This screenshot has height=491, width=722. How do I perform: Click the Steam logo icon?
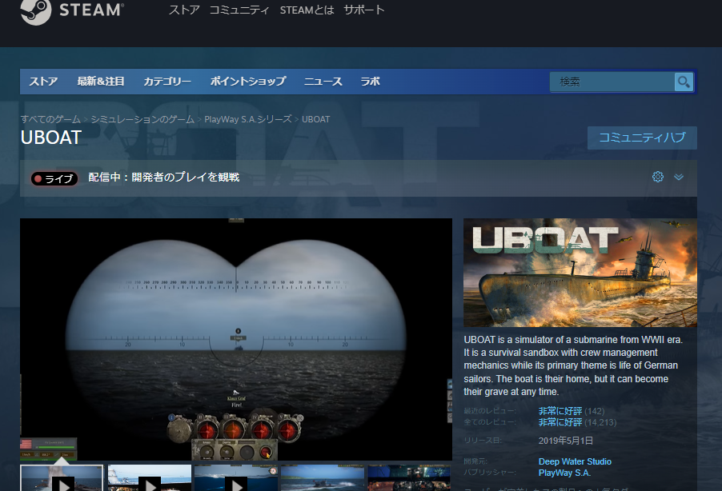point(35,11)
